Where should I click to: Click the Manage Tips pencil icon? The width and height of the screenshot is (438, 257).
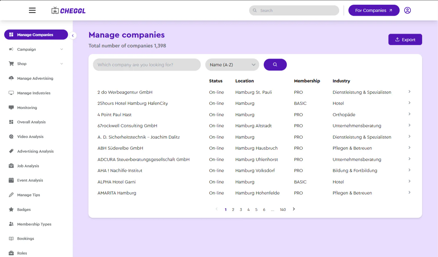(x=11, y=195)
